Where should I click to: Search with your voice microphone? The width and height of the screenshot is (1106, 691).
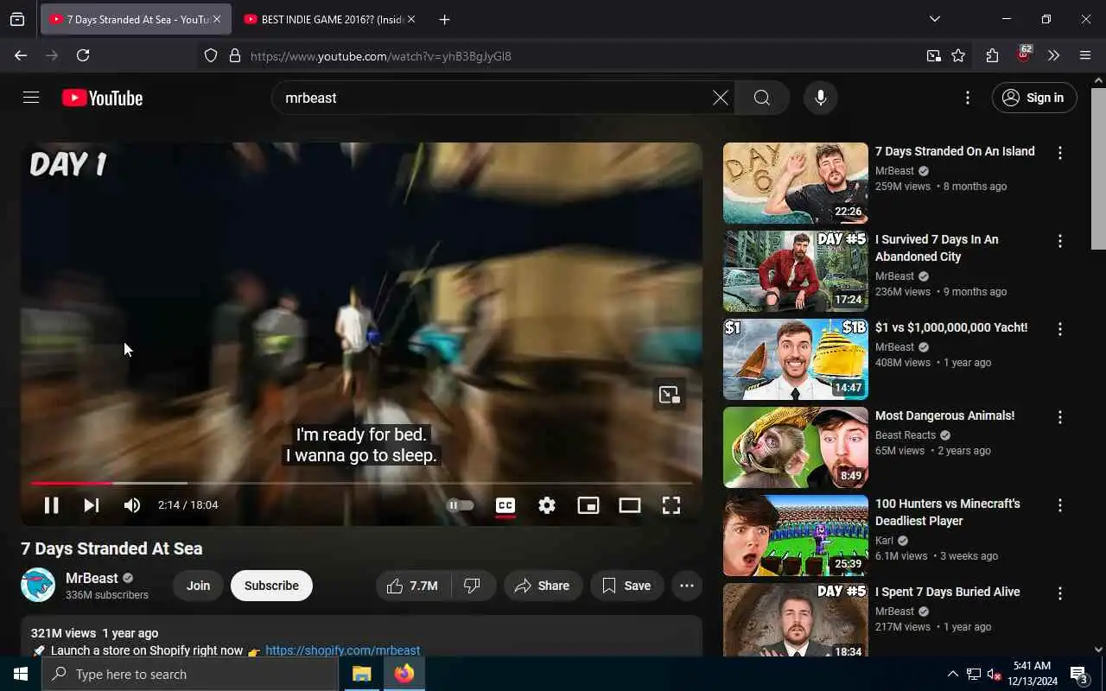point(821,98)
